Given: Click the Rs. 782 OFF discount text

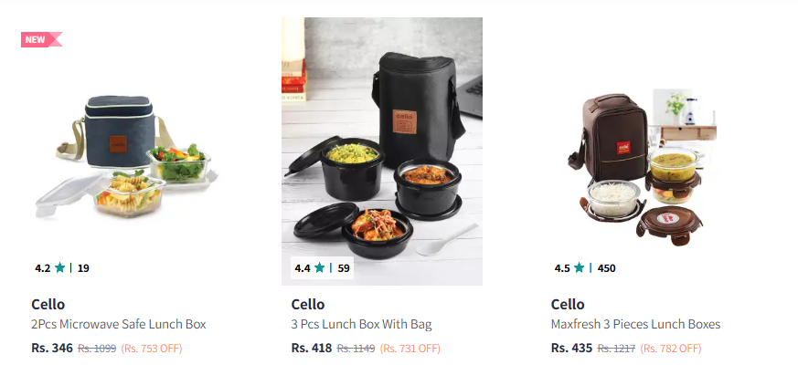Looking at the screenshot, I should [x=670, y=349].
